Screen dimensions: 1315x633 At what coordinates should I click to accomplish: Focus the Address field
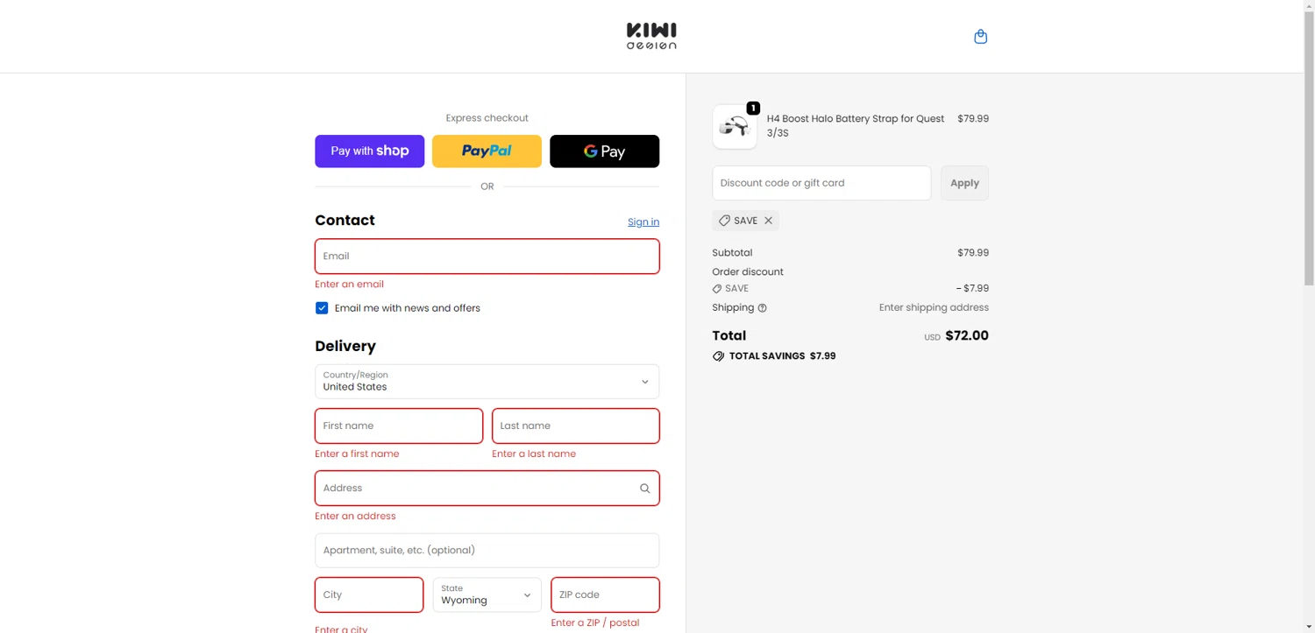487,488
